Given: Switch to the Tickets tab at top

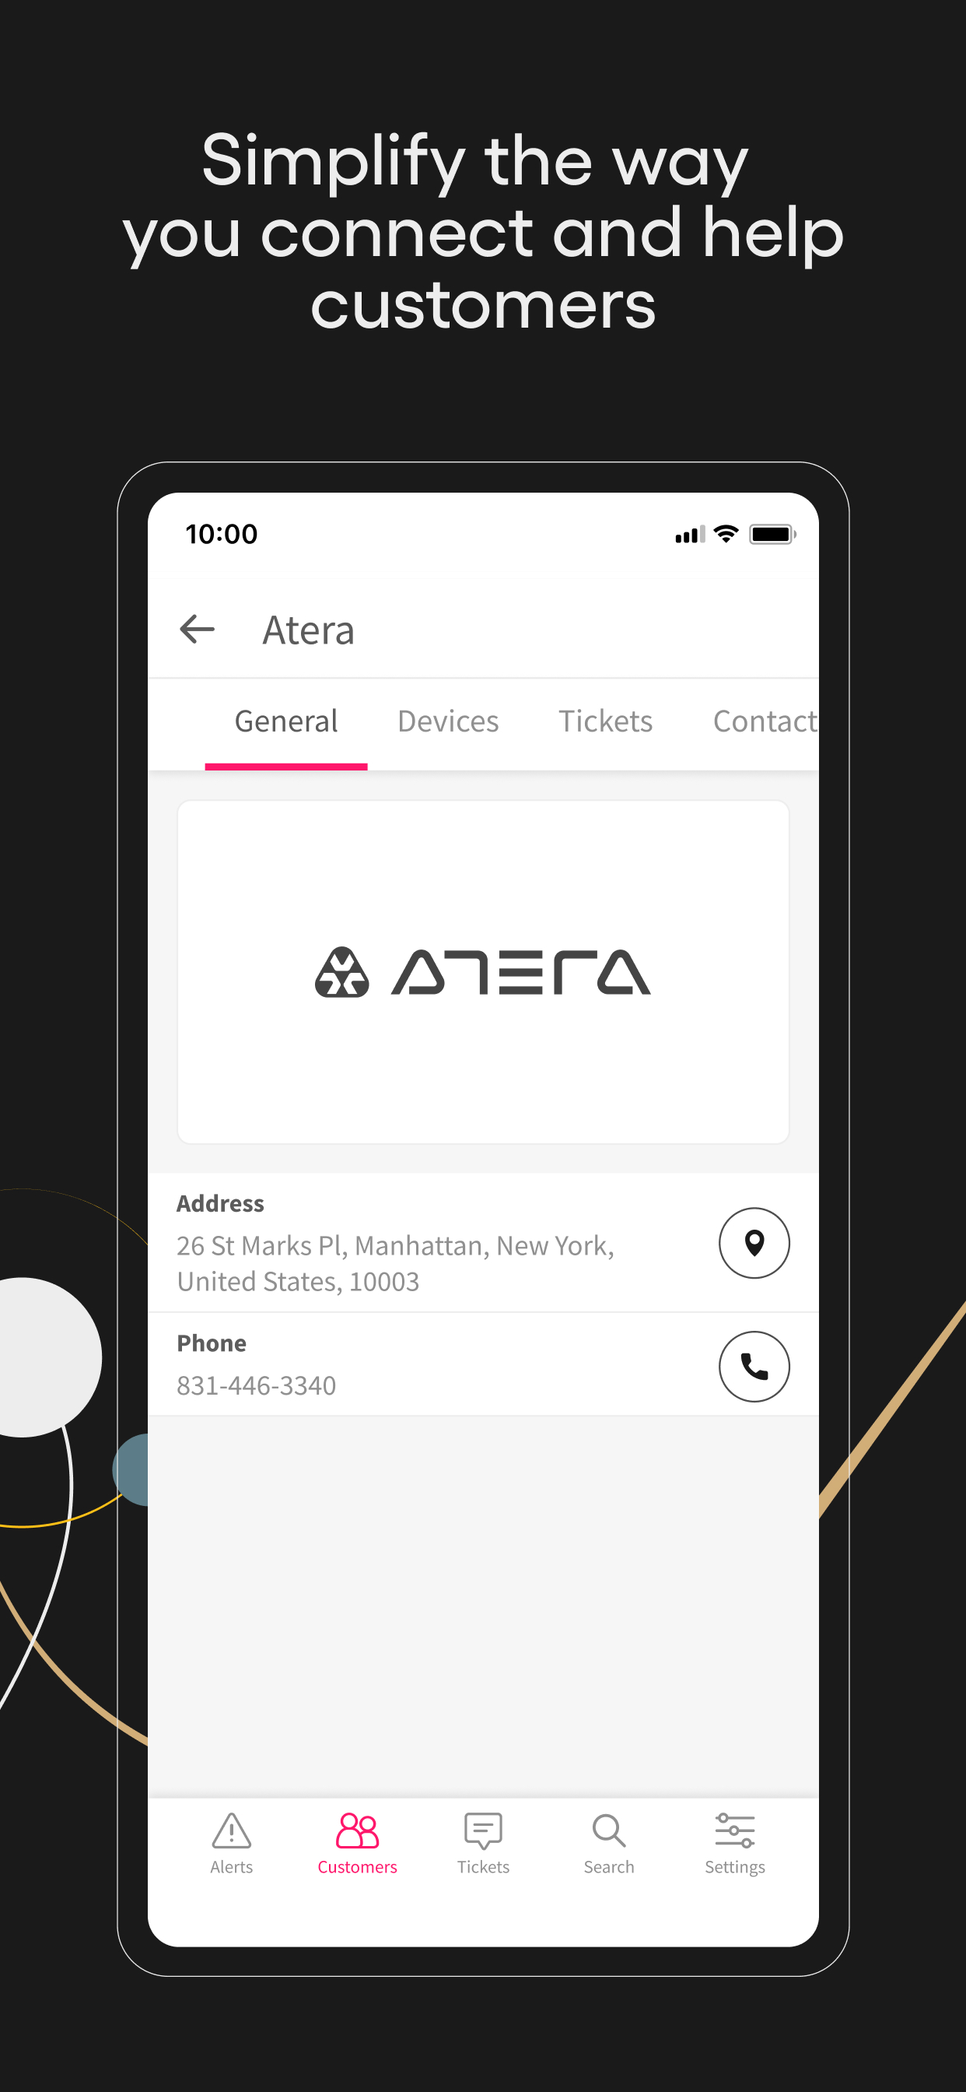Looking at the screenshot, I should (x=606, y=721).
